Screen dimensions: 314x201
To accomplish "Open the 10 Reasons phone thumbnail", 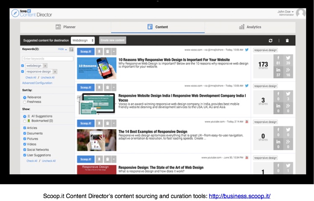I will [x=97, y=68].
